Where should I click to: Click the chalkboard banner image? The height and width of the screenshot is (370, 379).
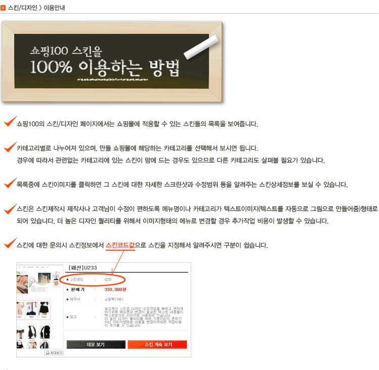(x=112, y=62)
